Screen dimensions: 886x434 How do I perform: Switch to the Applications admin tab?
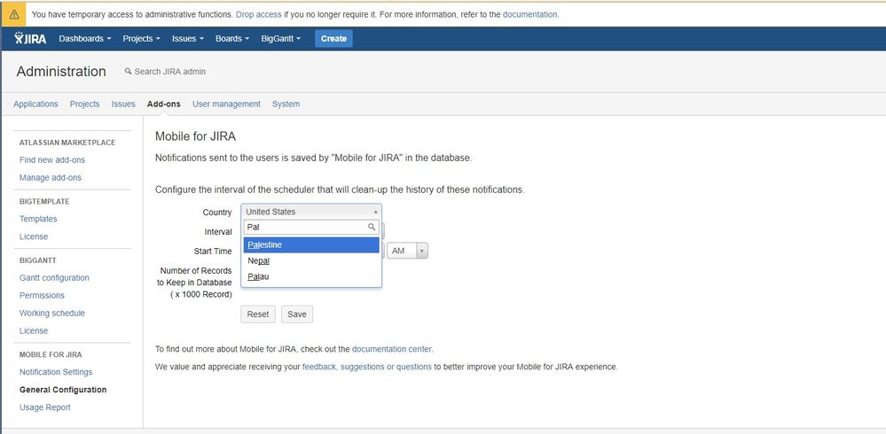click(35, 104)
